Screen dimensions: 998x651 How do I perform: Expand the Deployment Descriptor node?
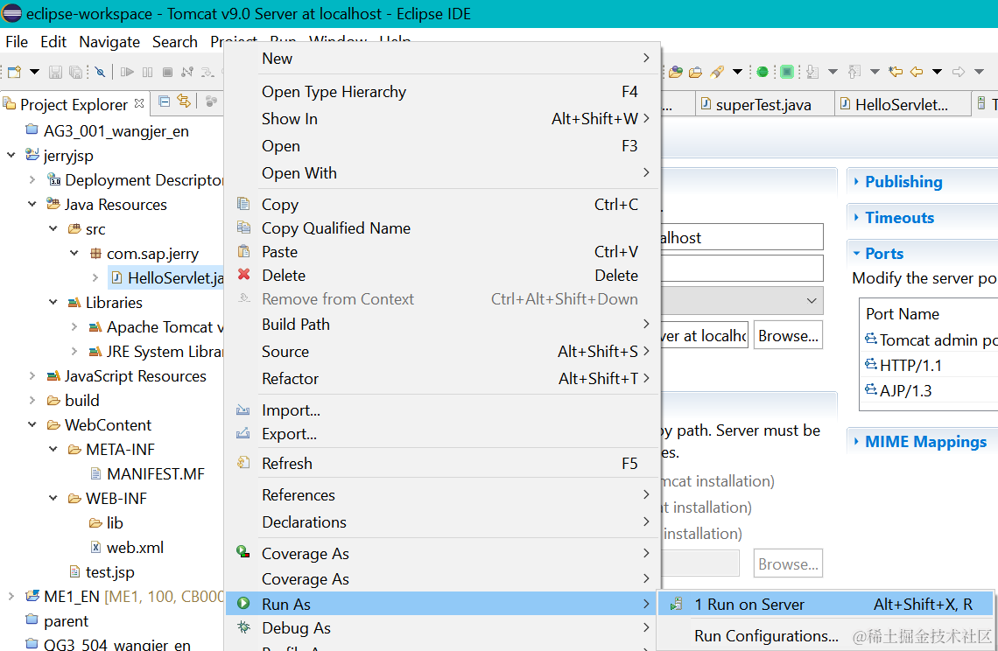(x=32, y=180)
